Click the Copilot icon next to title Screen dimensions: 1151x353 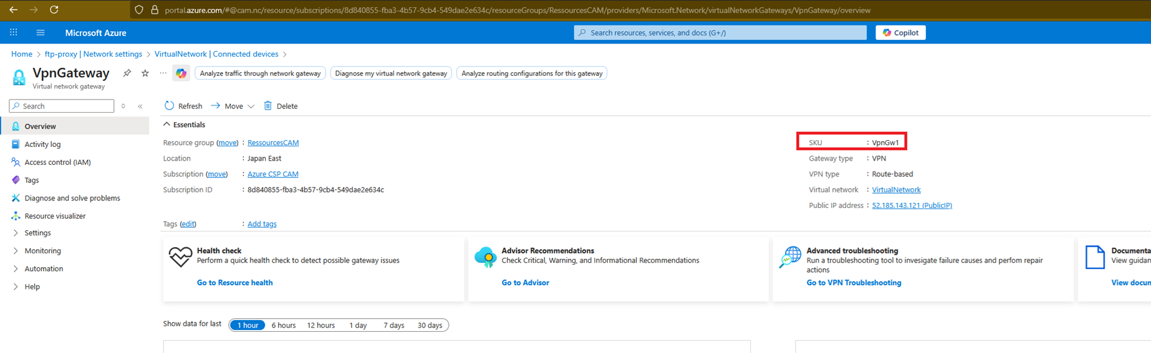pos(181,73)
